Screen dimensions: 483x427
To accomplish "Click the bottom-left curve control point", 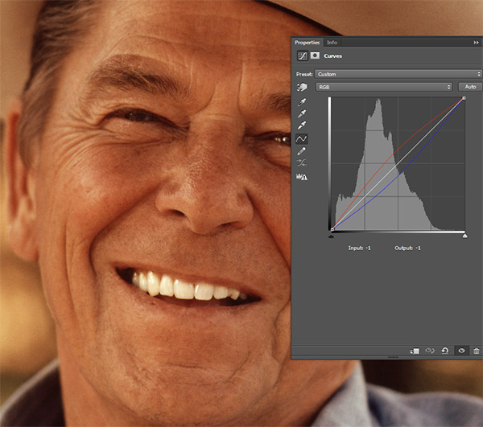I will click(332, 229).
